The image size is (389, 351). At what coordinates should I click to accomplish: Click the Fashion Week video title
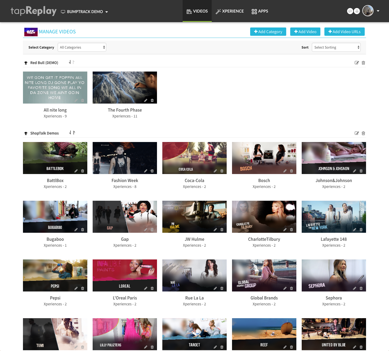[125, 180]
